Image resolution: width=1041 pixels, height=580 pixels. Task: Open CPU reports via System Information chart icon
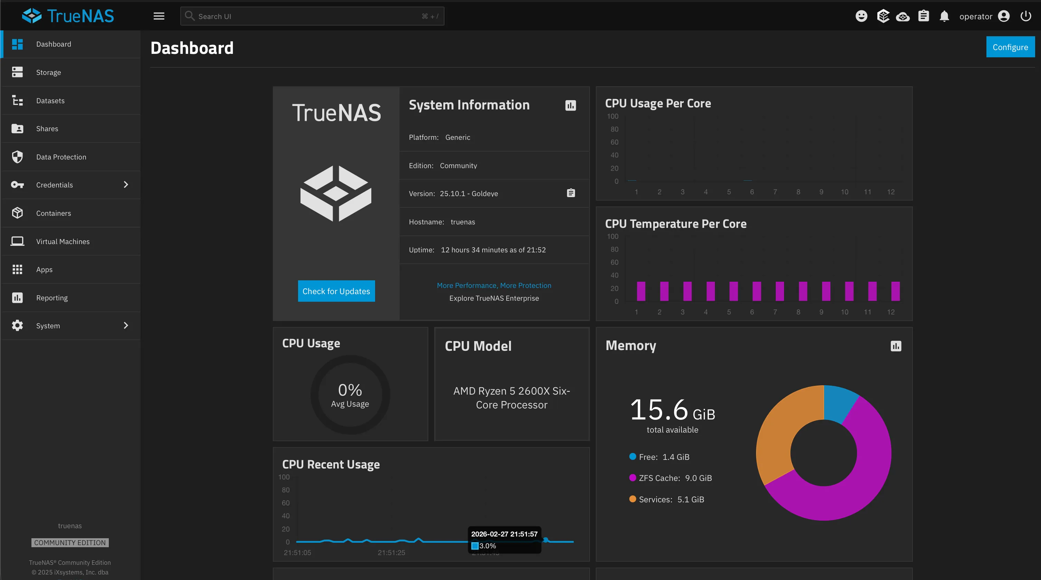[x=570, y=106]
